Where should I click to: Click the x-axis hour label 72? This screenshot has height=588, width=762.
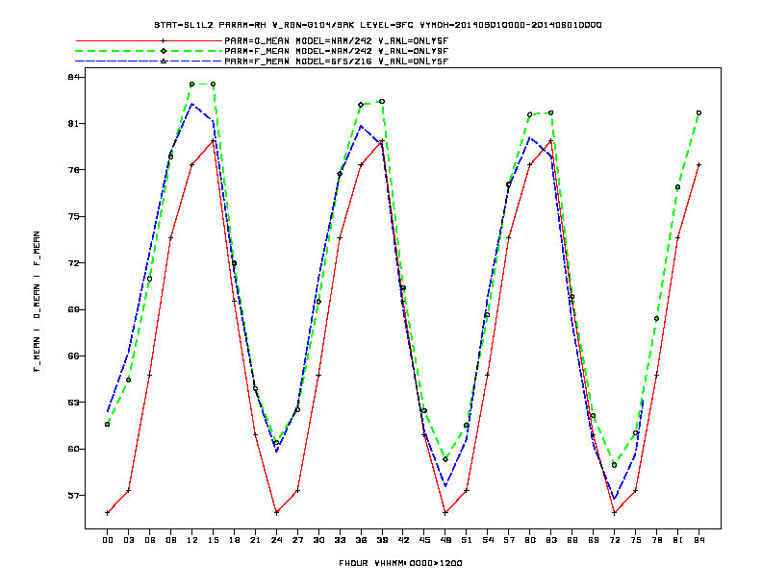tap(614, 540)
